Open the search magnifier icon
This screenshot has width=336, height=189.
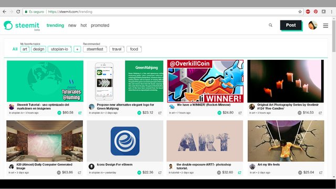coord(270,25)
